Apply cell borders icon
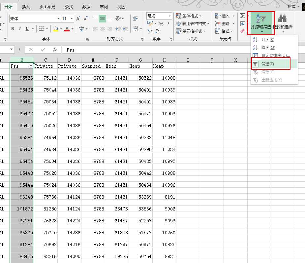Screen dimensions: 305x263 tap(41, 29)
